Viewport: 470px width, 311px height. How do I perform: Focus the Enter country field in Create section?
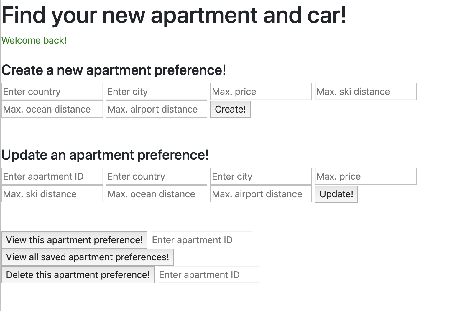tap(52, 91)
